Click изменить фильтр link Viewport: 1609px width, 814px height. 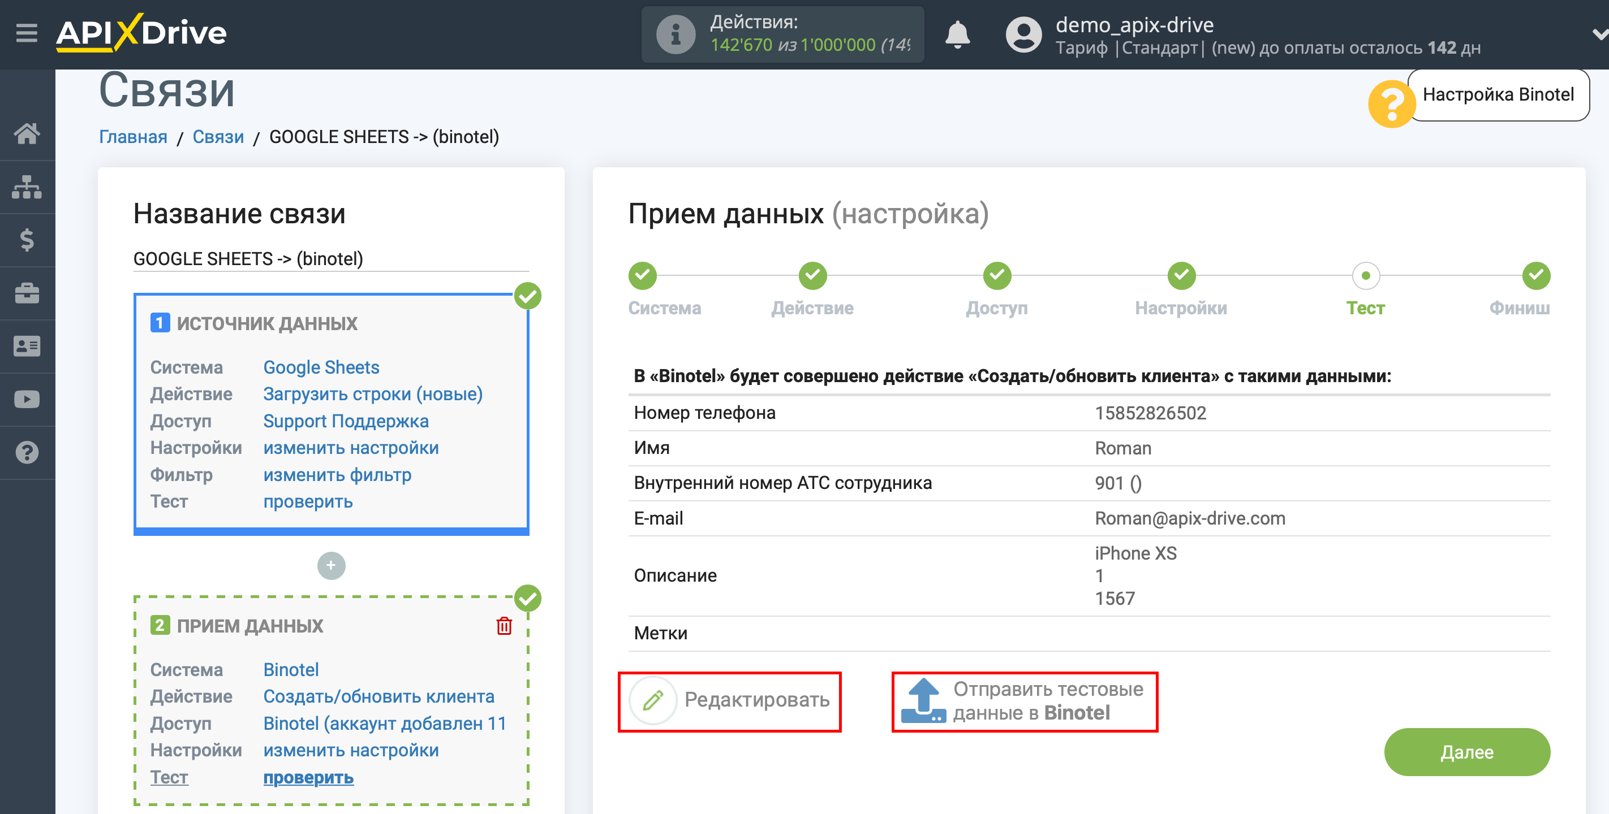(x=337, y=474)
